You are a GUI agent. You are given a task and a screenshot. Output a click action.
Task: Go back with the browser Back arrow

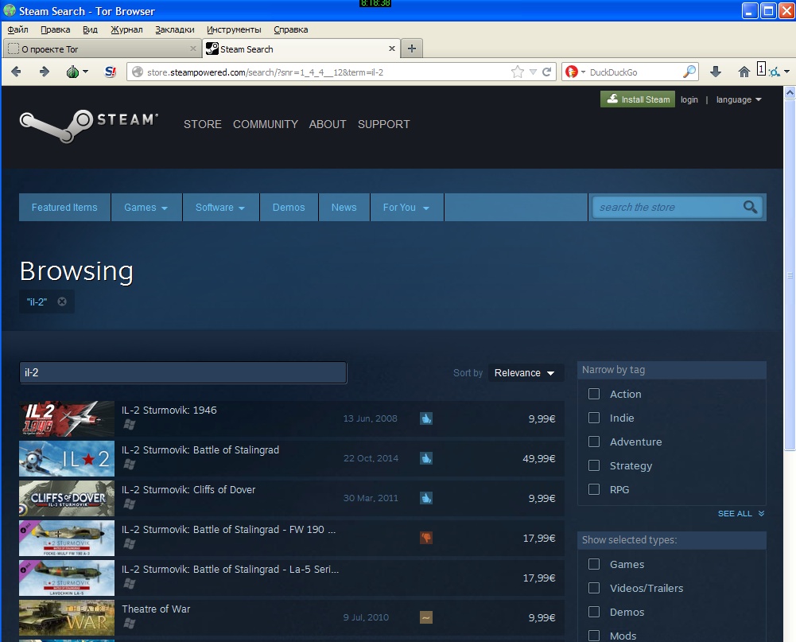[16, 72]
